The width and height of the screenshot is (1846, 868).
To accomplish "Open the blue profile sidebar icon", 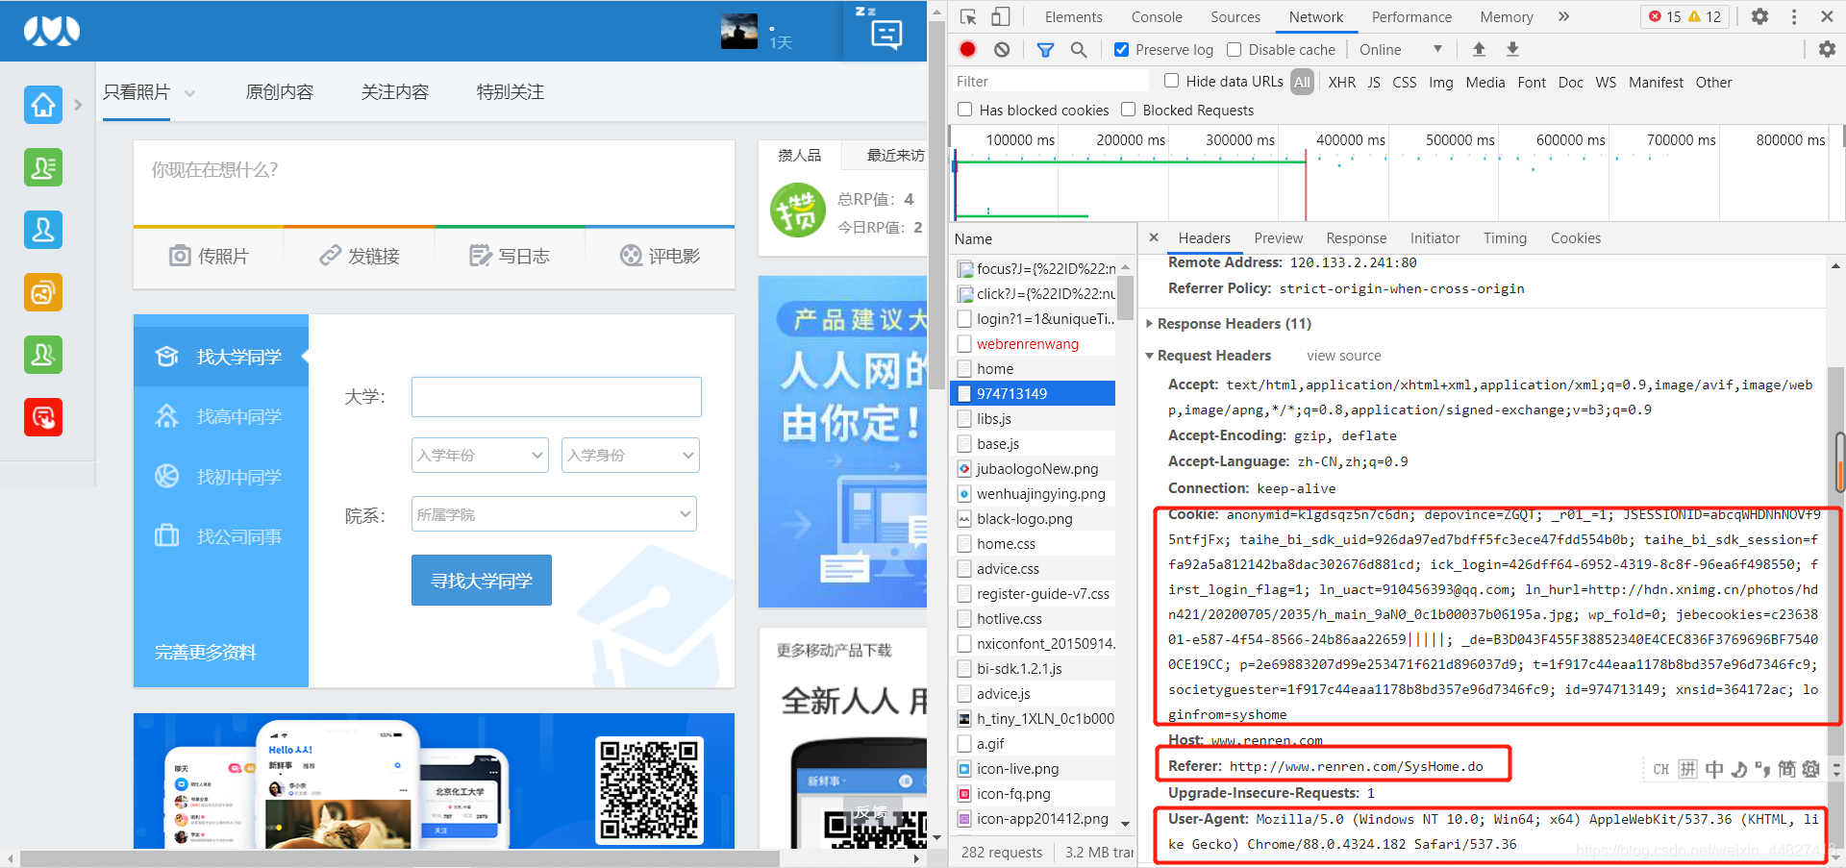I will pyautogui.click(x=43, y=230).
